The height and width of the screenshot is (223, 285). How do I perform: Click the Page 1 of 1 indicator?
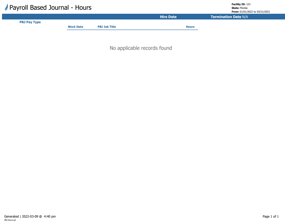coord(270,216)
